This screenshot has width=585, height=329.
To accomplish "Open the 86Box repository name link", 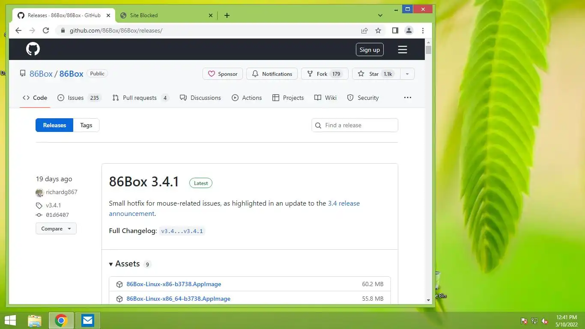I will (71, 74).
